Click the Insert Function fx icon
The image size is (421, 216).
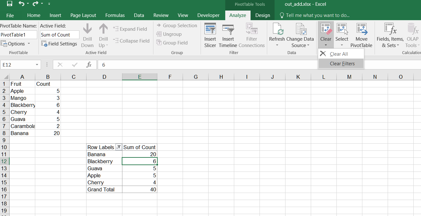[x=89, y=65]
